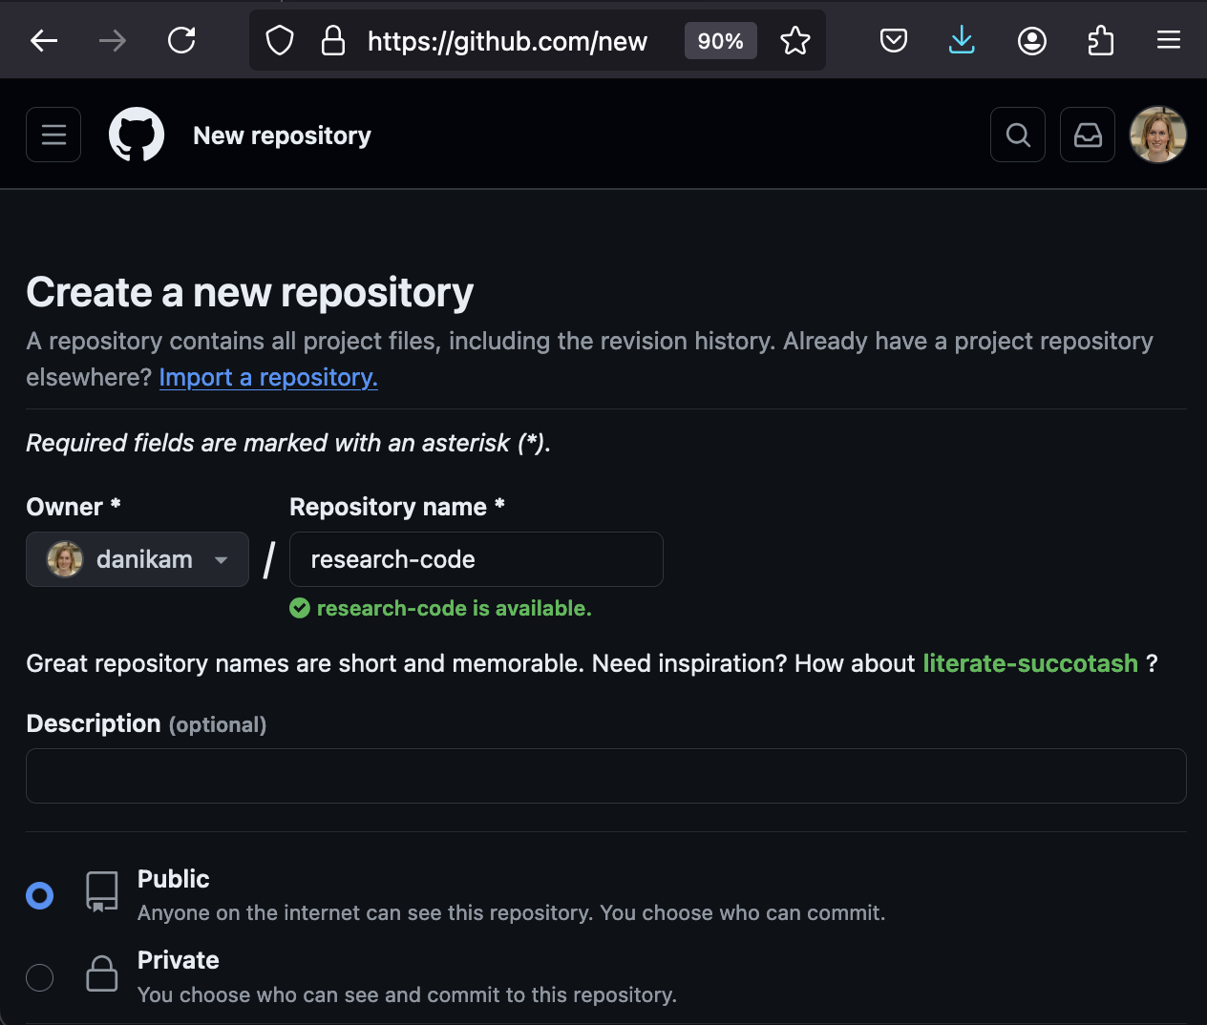Viewport: 1207px width, 1025px height.
Task: Use suggested name literate-succotash
Action: (x=1030, y=663)
